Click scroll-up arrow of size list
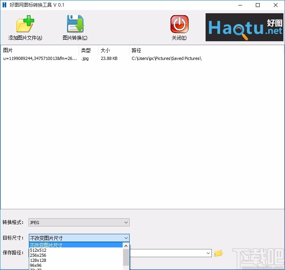285x270 pixels. (126, 246)
